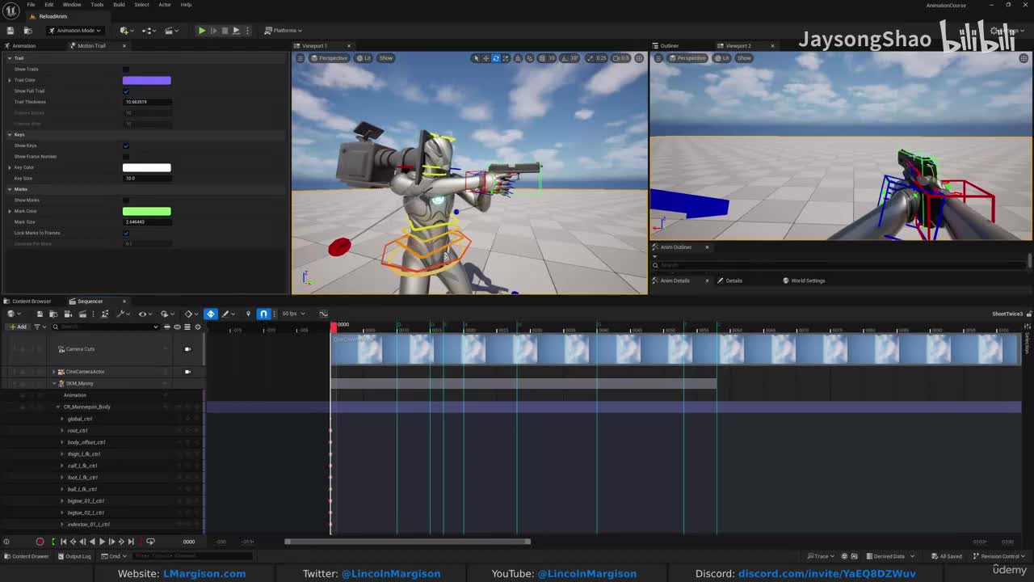
Task: Click the Lit view mode button in Viewport 1
Action: point(365,58)
